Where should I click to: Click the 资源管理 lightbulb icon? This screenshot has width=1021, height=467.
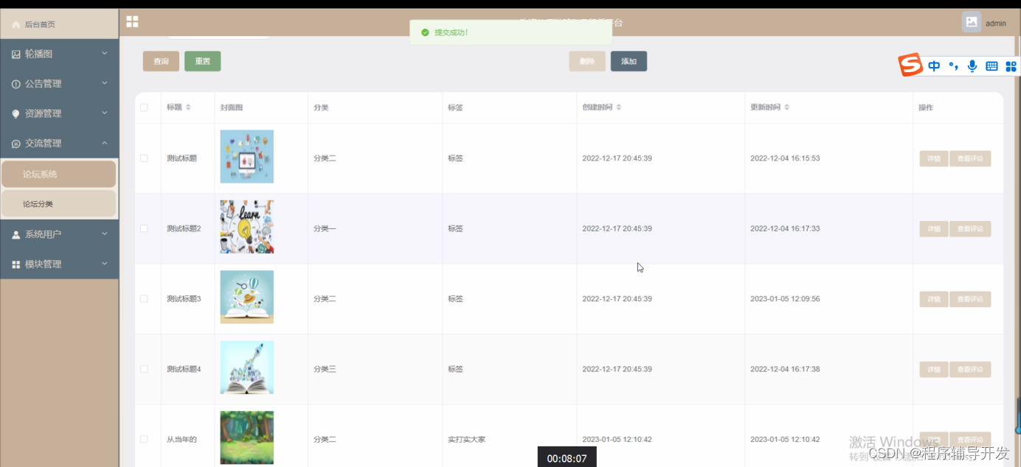(16, 114)
